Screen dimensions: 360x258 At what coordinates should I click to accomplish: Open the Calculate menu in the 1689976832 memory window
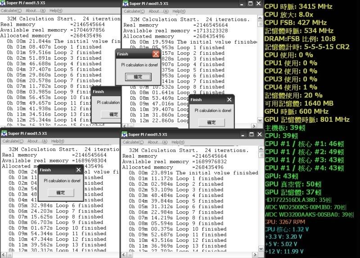point(133,142)
